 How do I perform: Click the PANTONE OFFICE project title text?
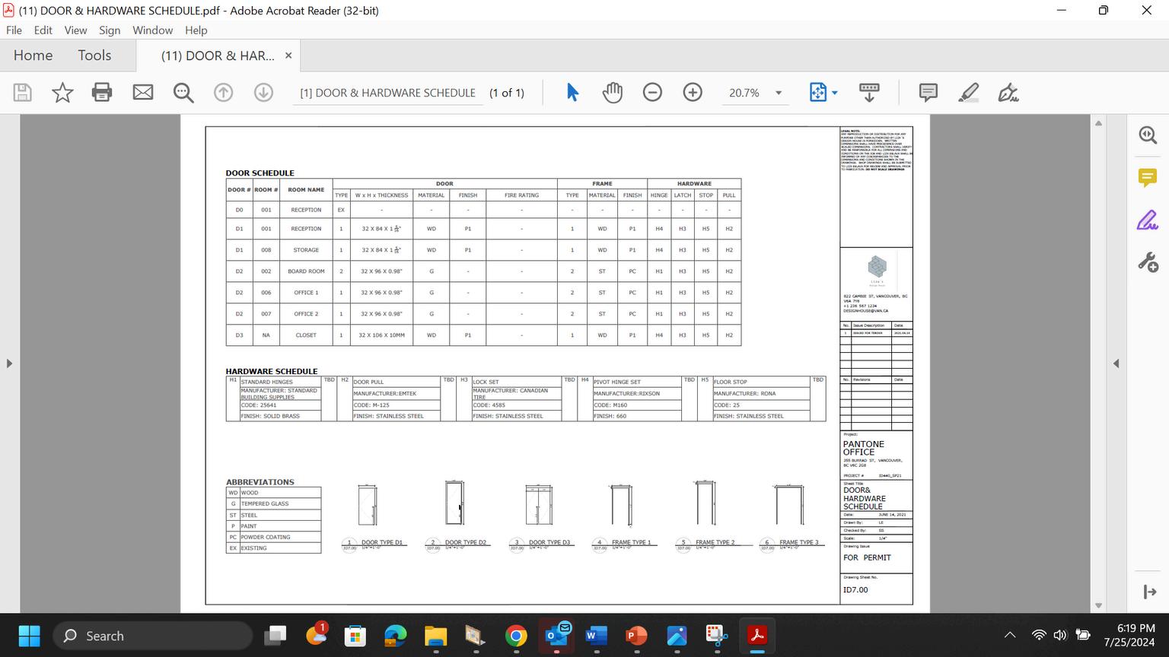[x=864, y=448]
